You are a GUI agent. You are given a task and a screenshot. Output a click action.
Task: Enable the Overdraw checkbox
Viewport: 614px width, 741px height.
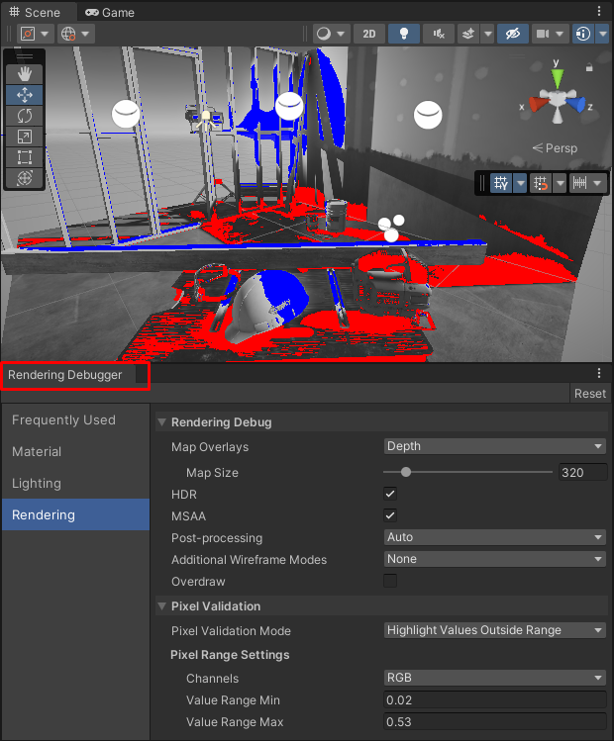click(390, 582)
